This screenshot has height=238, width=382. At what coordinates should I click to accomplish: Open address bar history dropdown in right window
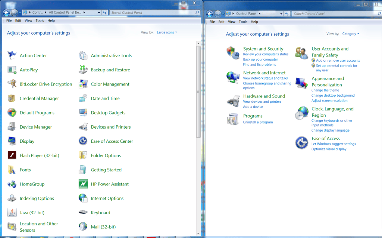(281, 14)
